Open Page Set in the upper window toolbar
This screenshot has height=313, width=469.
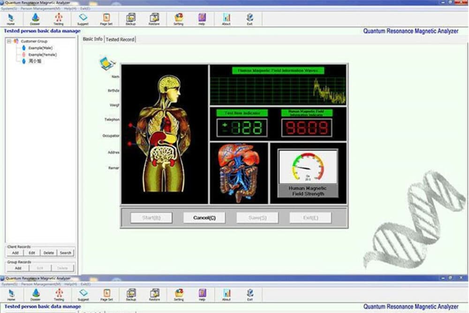[106, 19]
